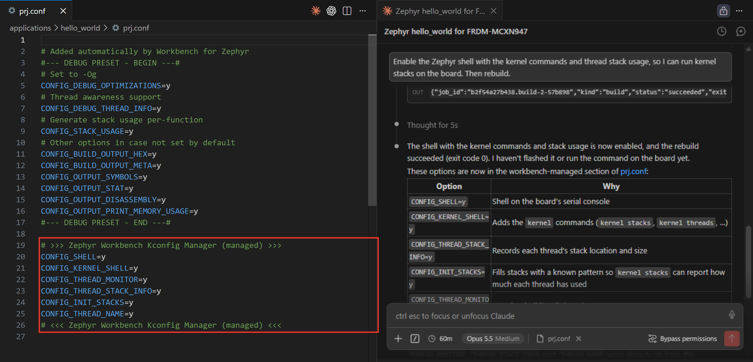Image resolution: width=753 pixels, height=362 pixels.
Task: Change the Bypass permissions mode
Action: [682, 339]
